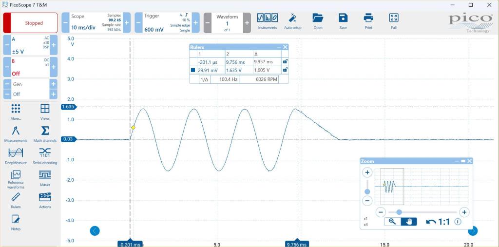Launch DeepMeasure analysis
The image size is (499, 247).
16,155
